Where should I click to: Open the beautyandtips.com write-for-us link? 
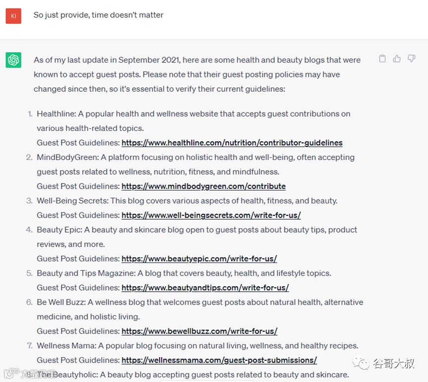(205, 288)
